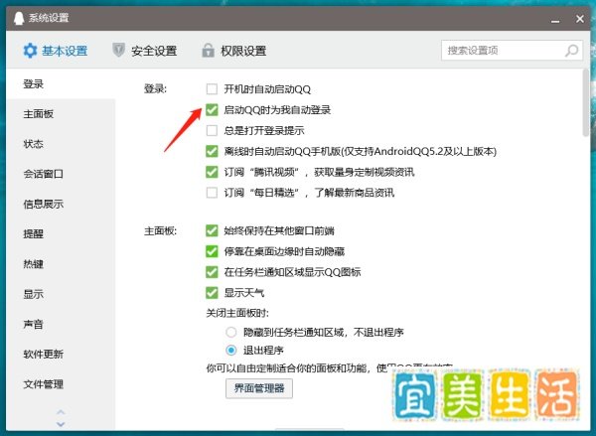596x436 pixels.
Task: Uncheck 离线时自动启动QQ手机版 option
Action: 212,151
